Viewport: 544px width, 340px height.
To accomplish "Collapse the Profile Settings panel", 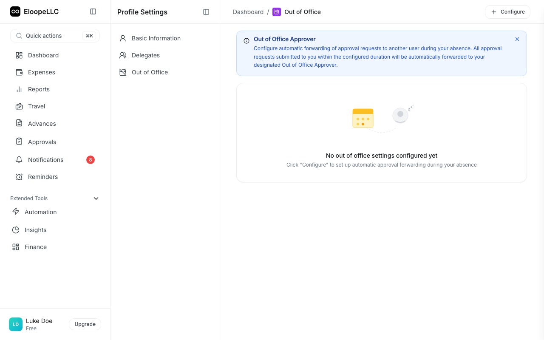I will click(206, 12).
